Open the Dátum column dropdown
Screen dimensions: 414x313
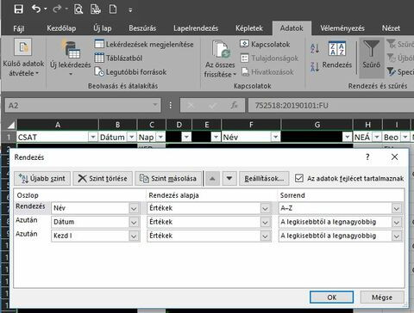[x=134, y=222]
